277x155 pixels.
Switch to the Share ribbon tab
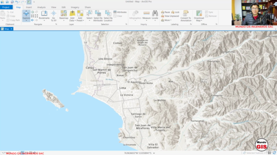tap(87, 7)
